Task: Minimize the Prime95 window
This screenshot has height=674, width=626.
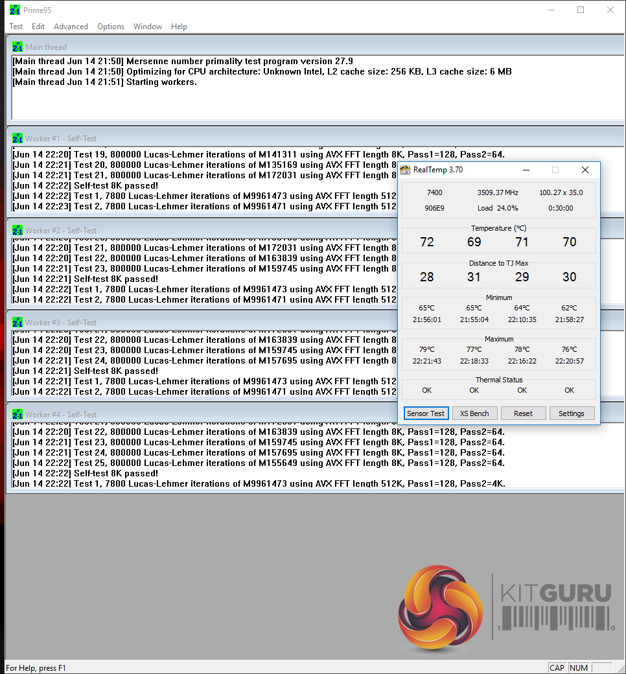Action: pyautogui.click(x=551, y=10)
